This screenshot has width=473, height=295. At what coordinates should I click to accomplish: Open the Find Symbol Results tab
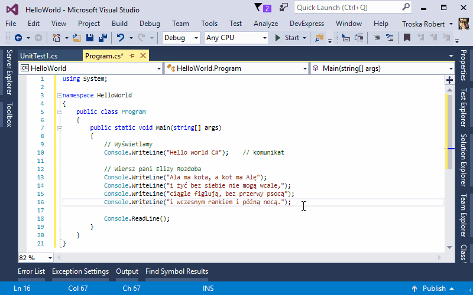pyautogui.click(x=177, y=271)
